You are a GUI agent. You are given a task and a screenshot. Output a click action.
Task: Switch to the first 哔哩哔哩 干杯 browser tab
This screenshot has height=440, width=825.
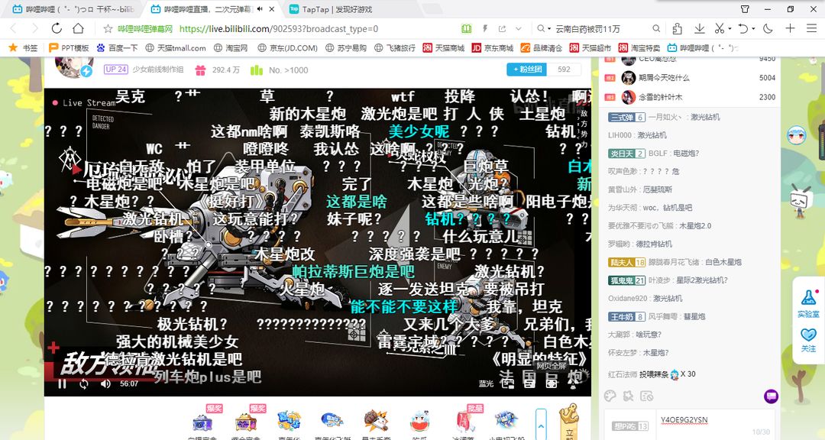point(73,9)
